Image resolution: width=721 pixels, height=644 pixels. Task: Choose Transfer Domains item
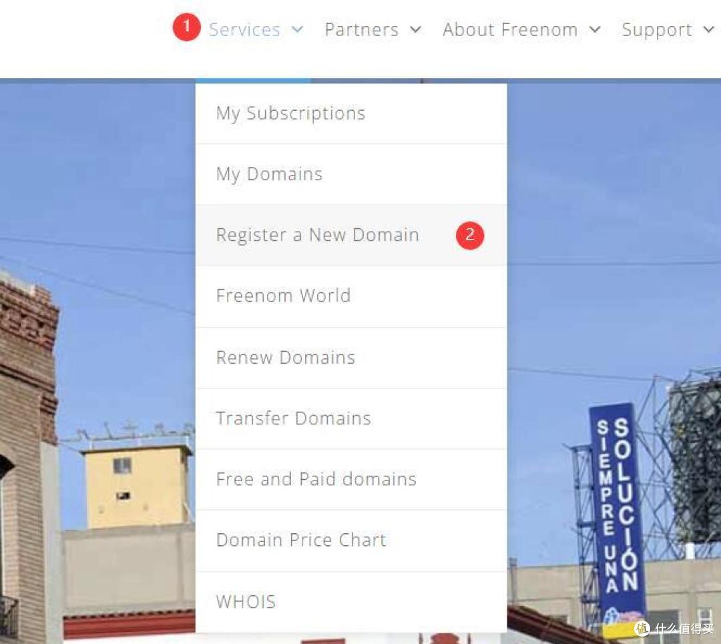pyautogui.click(x=351, y=418)
